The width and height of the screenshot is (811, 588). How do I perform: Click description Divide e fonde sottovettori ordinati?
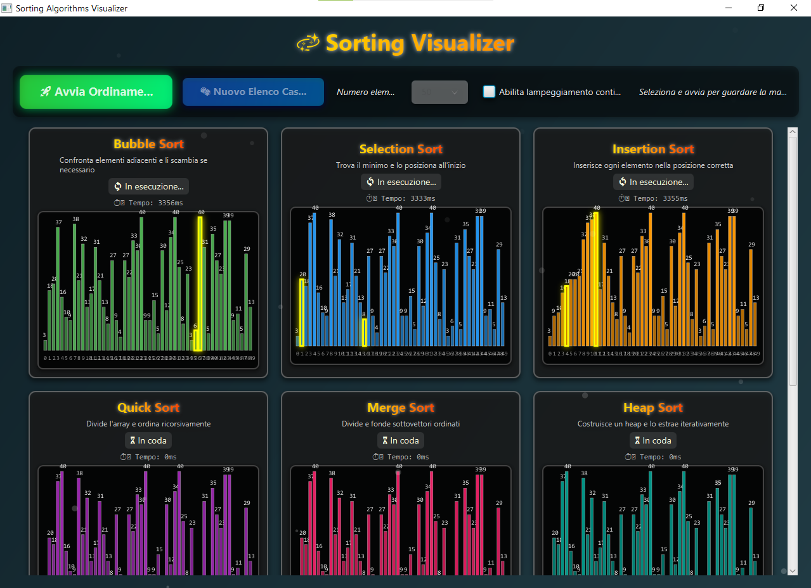click(x=401, y=424)
